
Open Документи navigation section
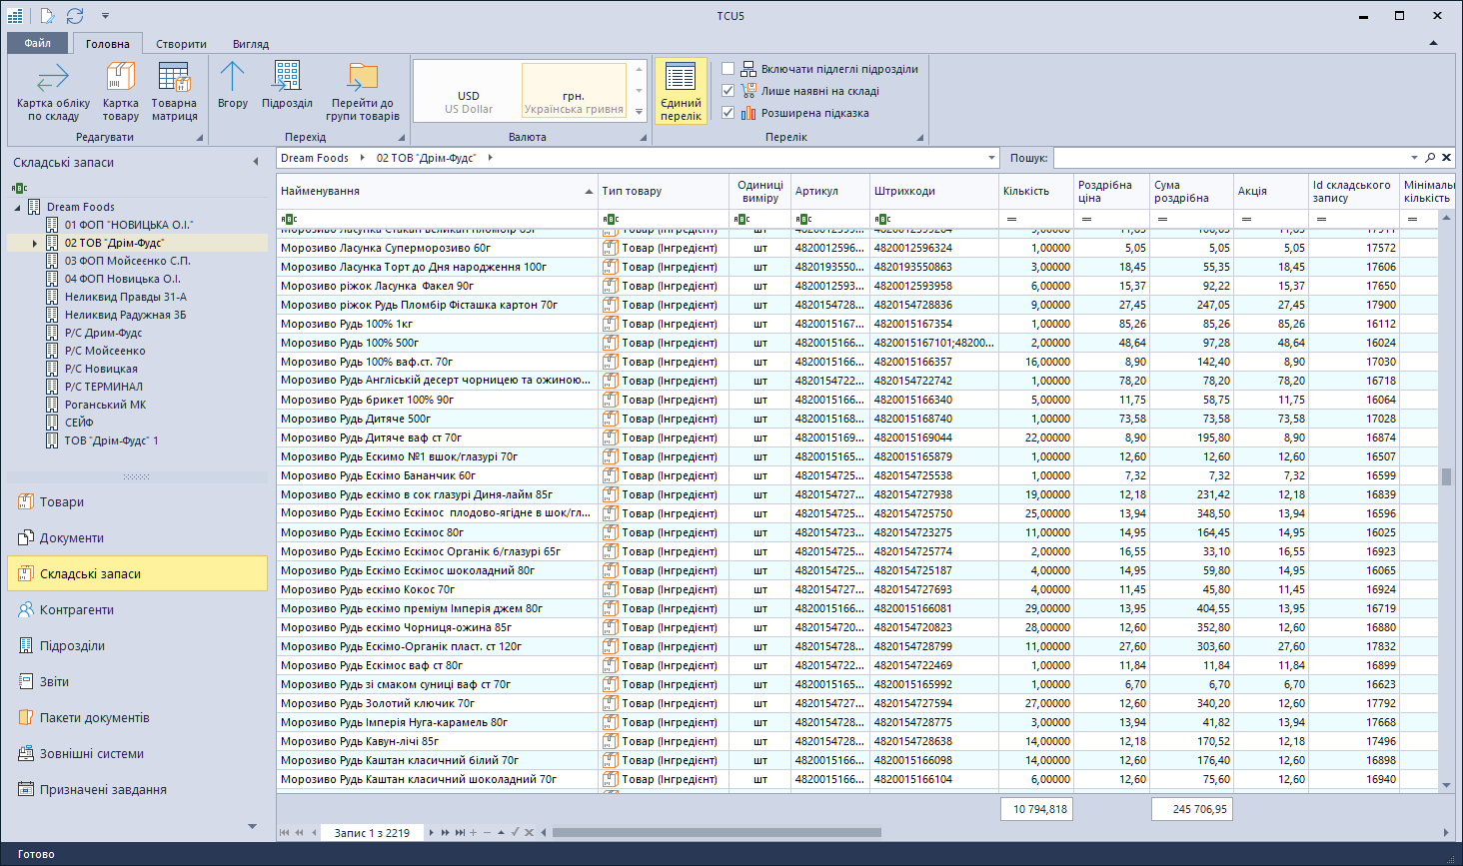coord(137,538)
